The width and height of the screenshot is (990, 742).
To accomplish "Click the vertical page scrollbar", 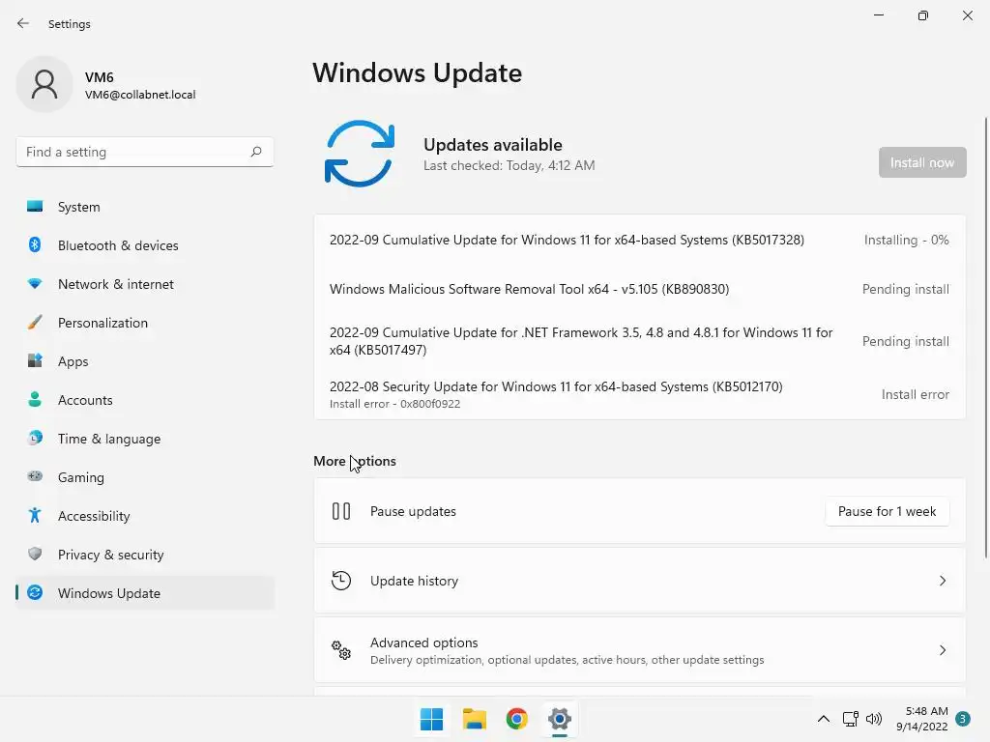I will pos(985,337).
